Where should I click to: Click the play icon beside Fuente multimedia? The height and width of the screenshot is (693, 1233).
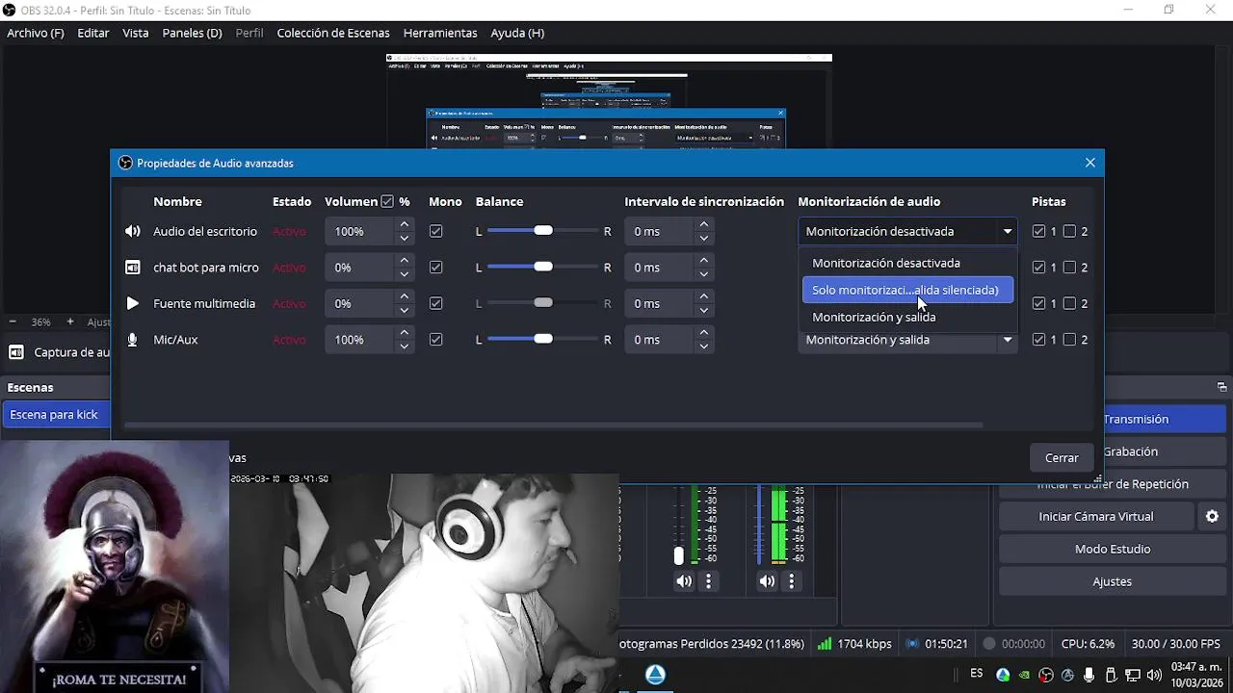click(x=133, y=303)
